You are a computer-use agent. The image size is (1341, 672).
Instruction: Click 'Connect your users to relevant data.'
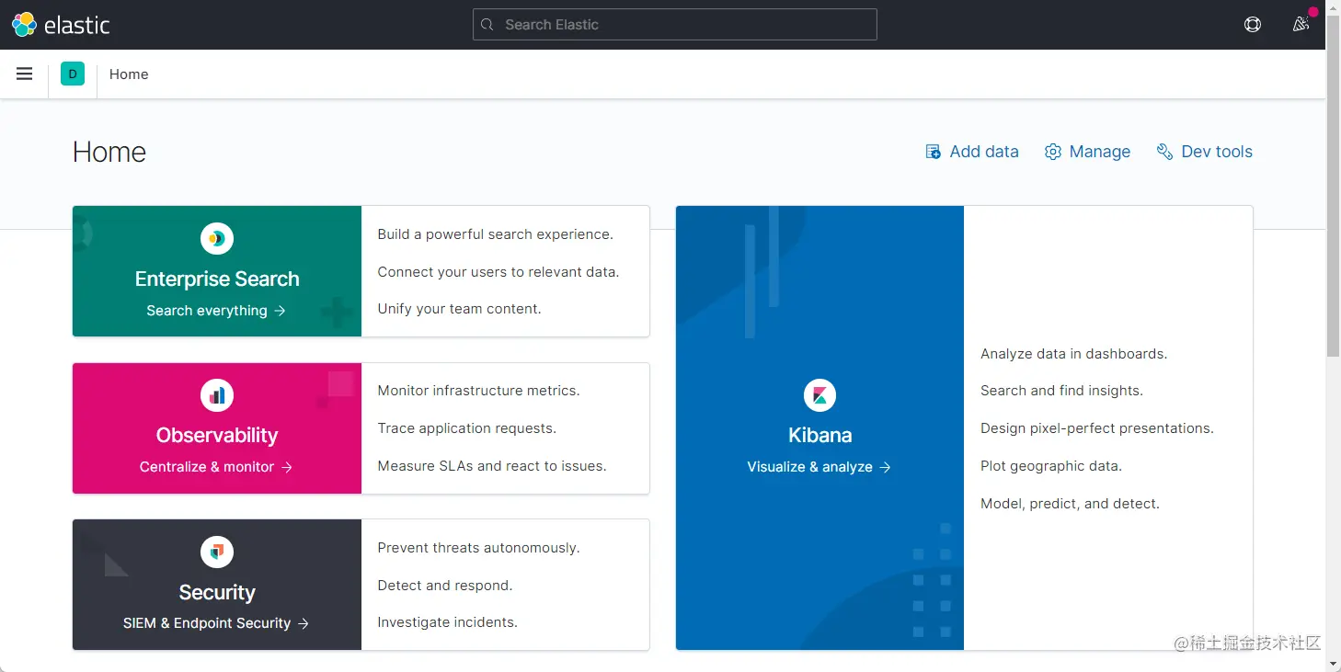(499, 272)
